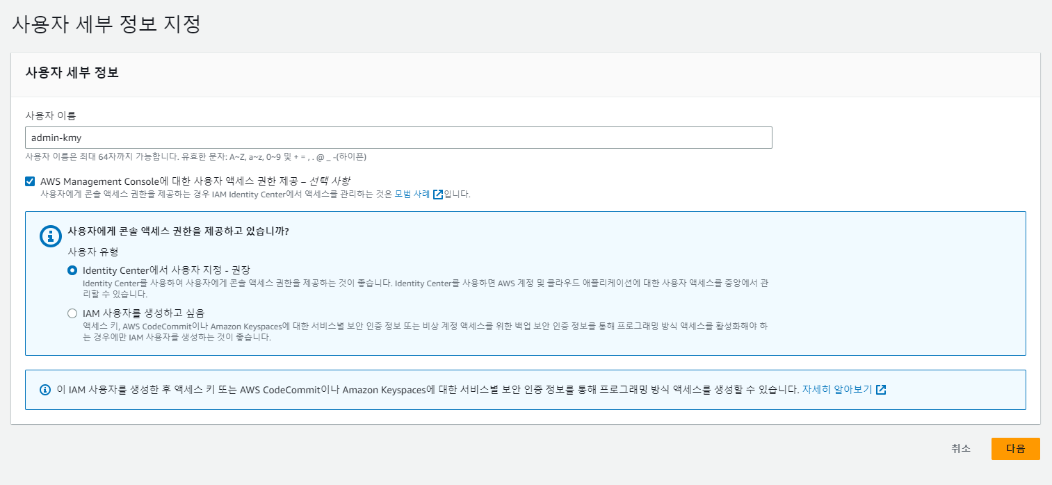Click the 사용자 세부 정보 지정 page heading
The image size is (1052, 485).
(x=106, y=24)
